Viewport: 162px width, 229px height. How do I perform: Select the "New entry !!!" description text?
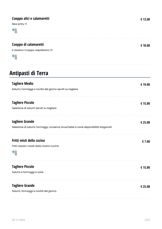[19, 24]
